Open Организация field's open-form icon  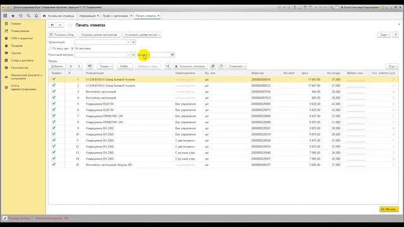(x=133, y=42)
